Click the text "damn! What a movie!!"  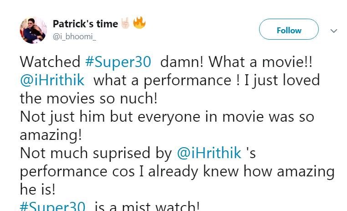(x=232, y=62)
